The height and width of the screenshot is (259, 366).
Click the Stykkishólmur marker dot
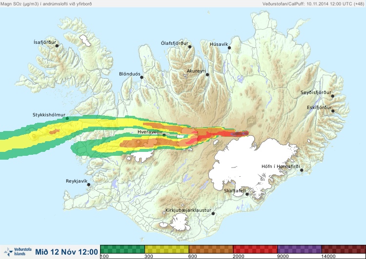pyautogui.click(x=67, y=118)
